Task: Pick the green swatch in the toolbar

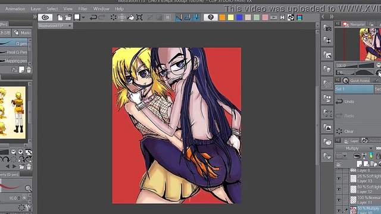Action: pos(257,17)
